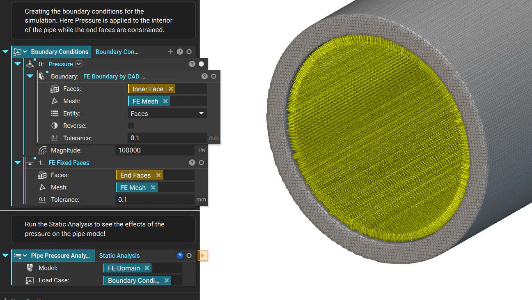Click the Model solid icon in Static Analysis
This screenshot has width=532, height=300.
tap(28, 268)
